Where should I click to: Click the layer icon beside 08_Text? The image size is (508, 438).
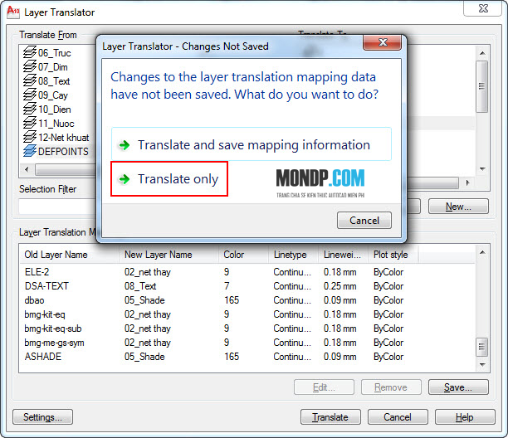[30, 80]
